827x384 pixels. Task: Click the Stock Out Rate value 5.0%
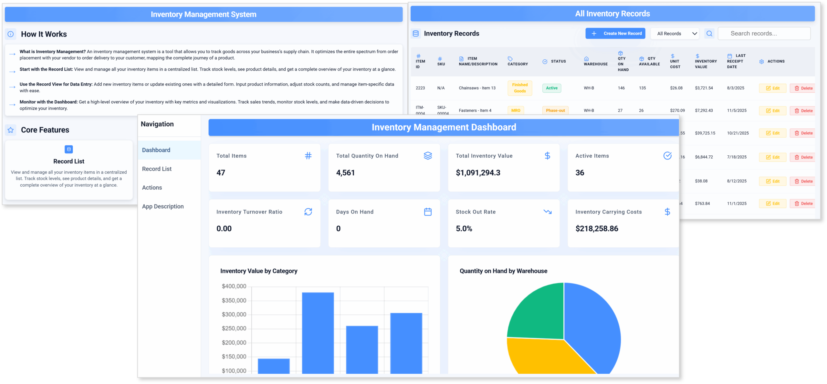[x=464, y=229]
